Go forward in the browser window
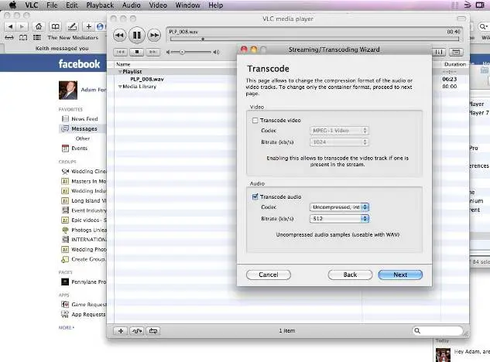 (22, 26)
